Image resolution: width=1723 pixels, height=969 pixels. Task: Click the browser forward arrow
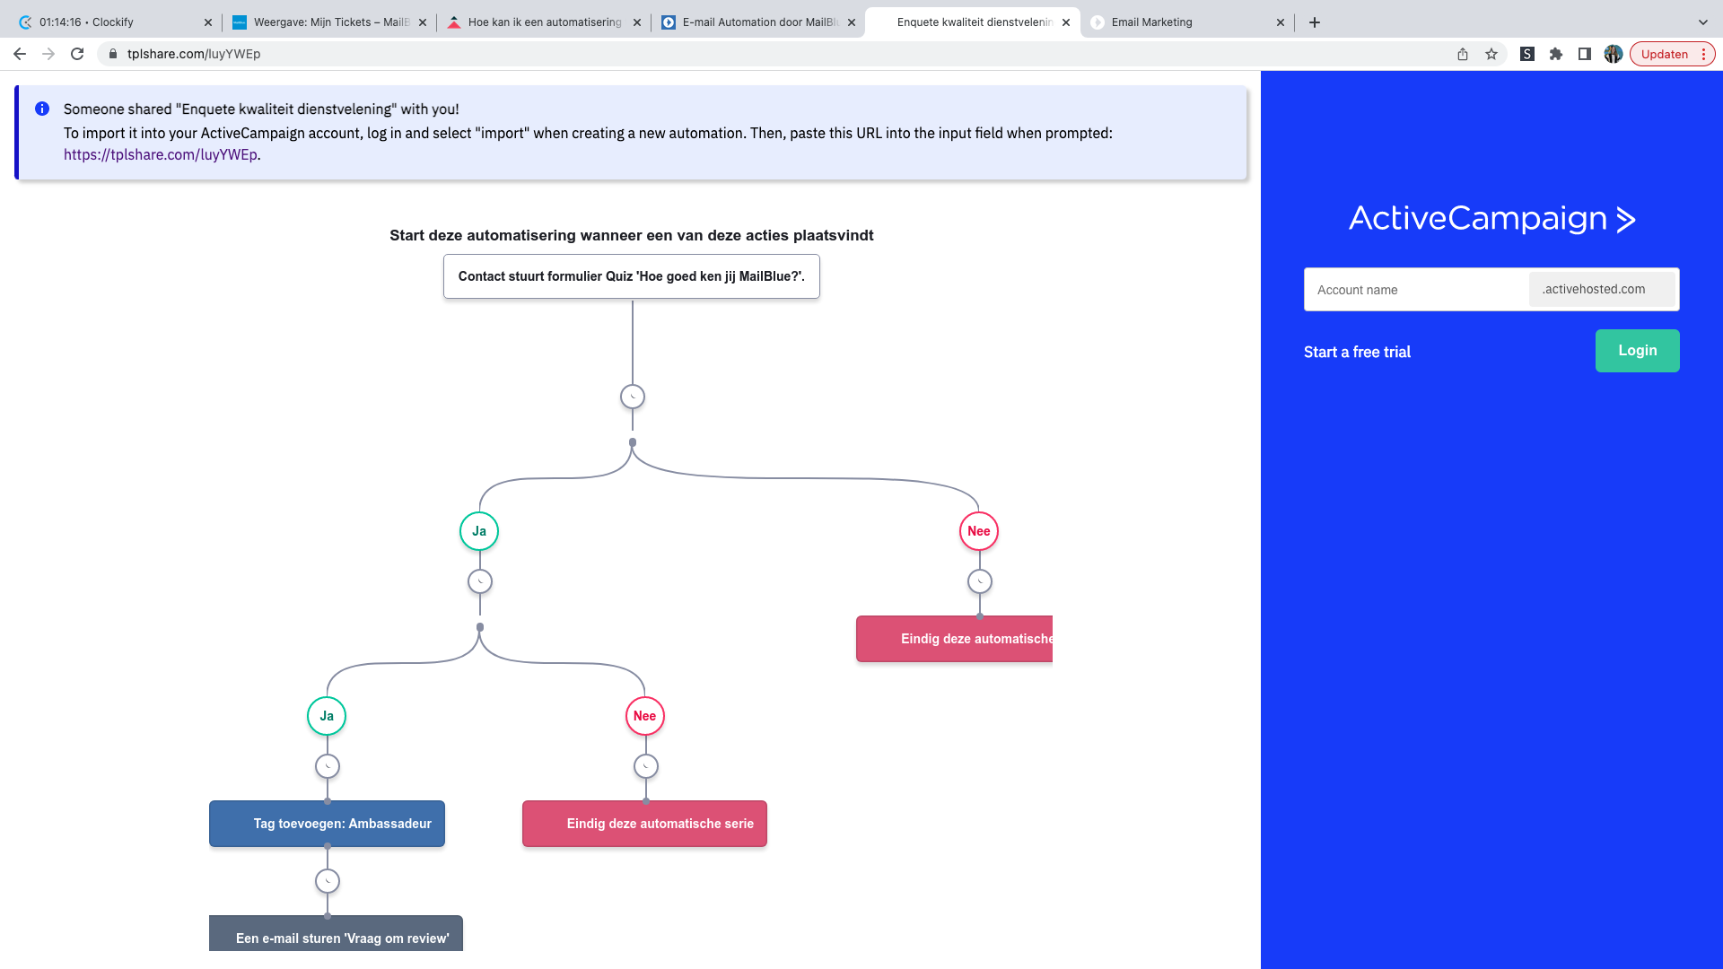[x=48, y=54]
